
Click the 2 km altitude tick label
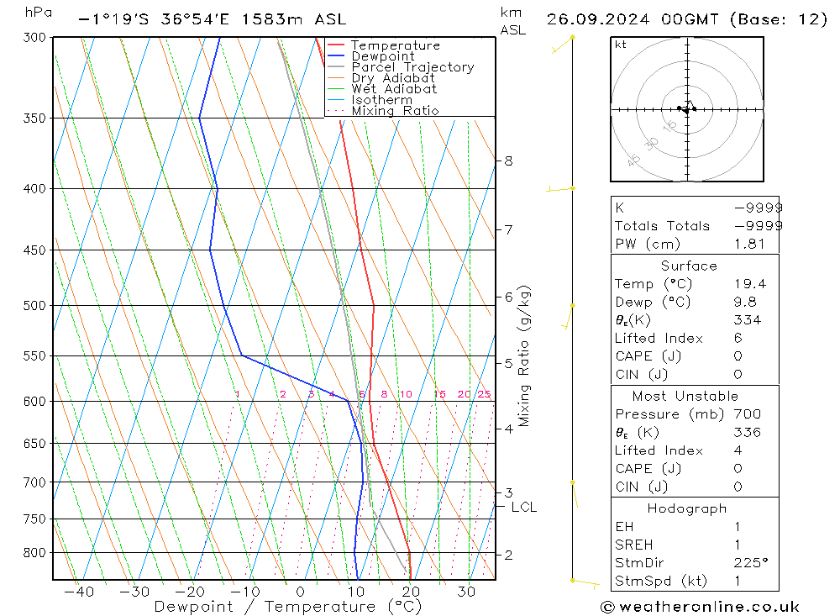[508, 555]
